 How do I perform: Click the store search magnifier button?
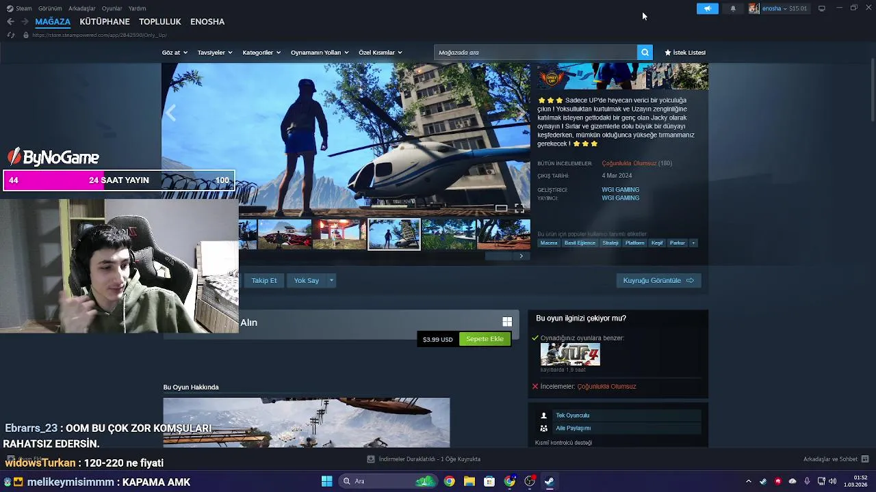(x=645, y=52)
